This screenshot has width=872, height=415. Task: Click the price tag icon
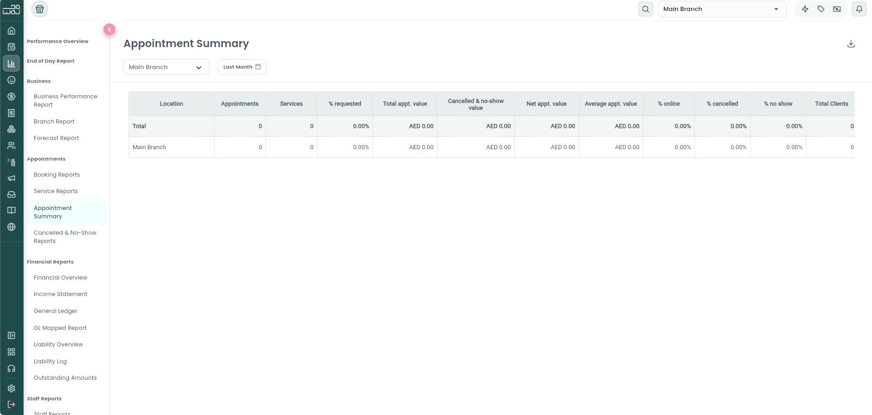click(821, 9)
